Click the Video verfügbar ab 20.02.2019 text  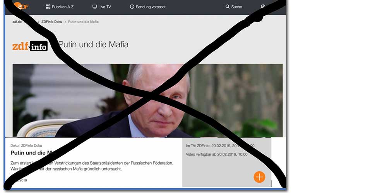pos(216,154)
